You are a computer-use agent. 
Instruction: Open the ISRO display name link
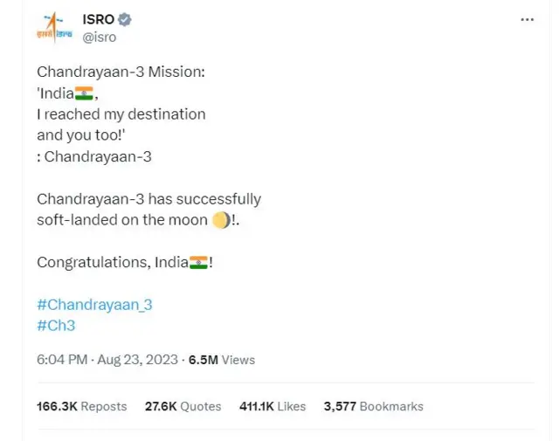pos(99,19)
